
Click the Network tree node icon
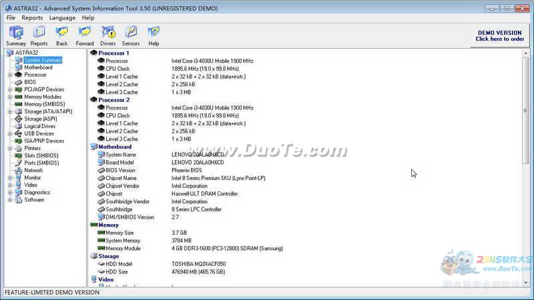click(x=19, y=170)
